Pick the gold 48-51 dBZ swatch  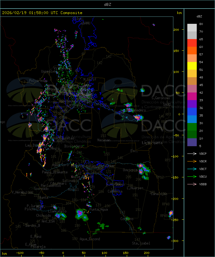click(x=192, y=74)
